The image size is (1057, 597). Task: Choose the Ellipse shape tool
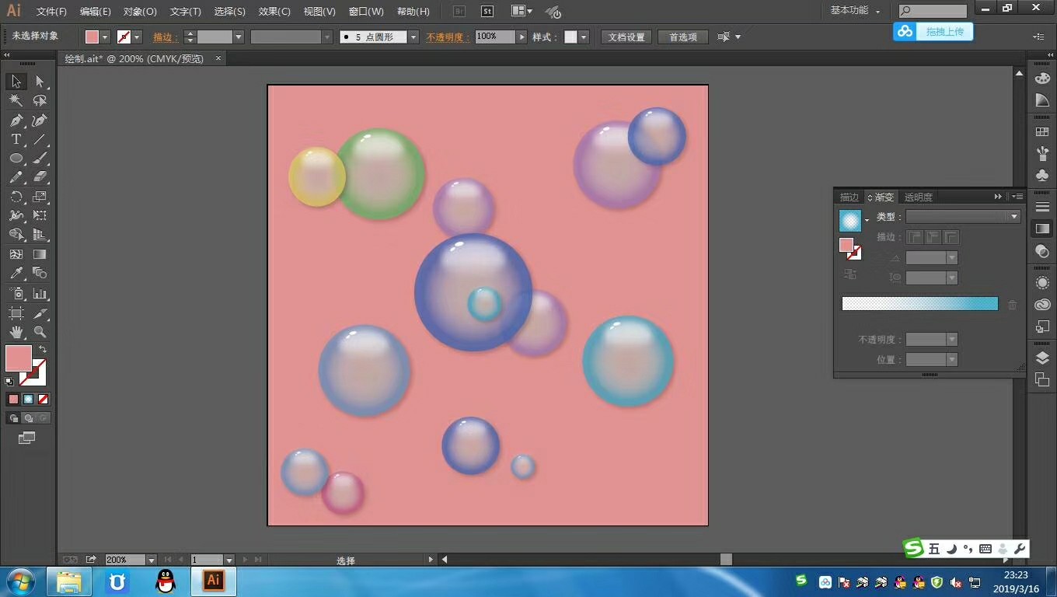click(16, 159)
